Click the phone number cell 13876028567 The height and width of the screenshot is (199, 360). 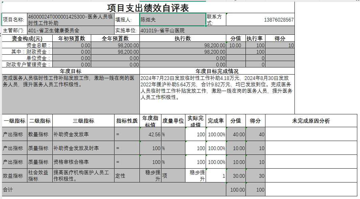click(x=260, y=20)
